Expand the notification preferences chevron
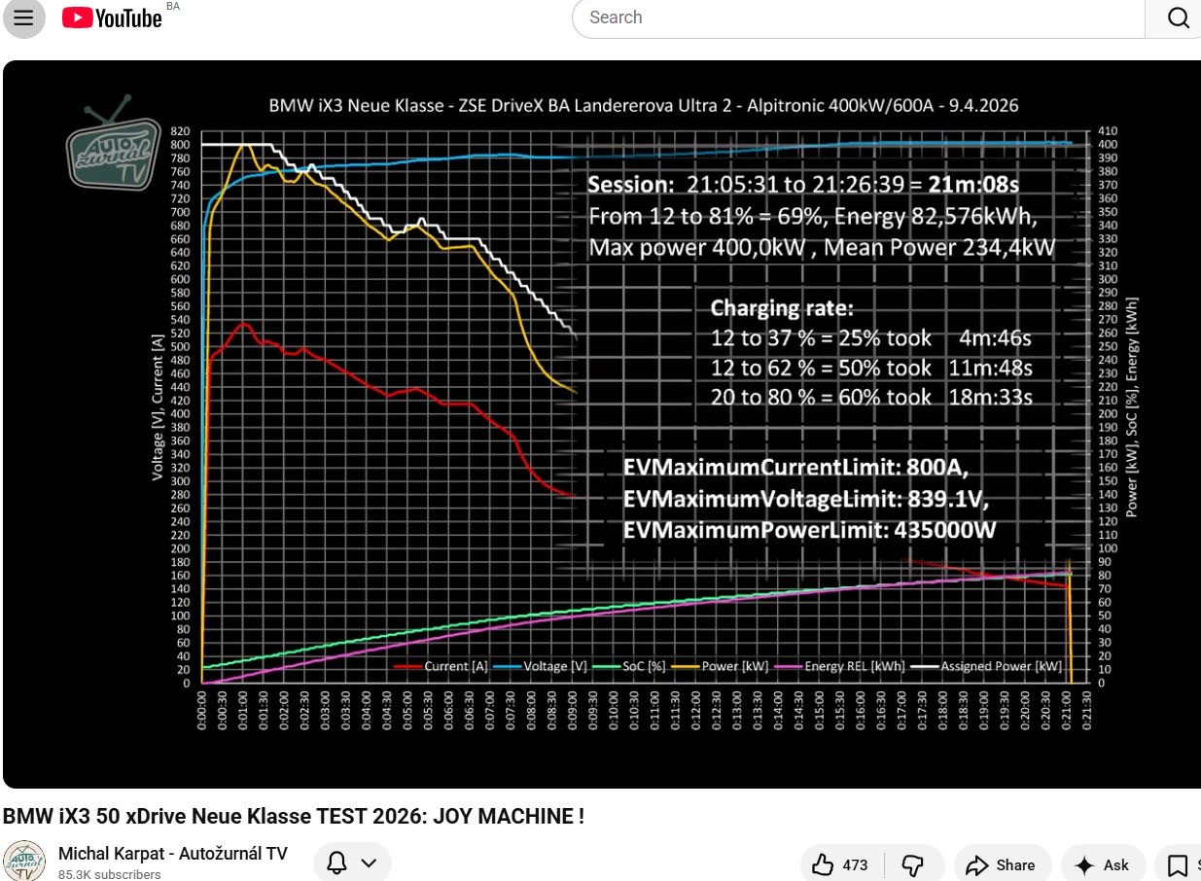1201x881 pixels. (x=369, y=863)
